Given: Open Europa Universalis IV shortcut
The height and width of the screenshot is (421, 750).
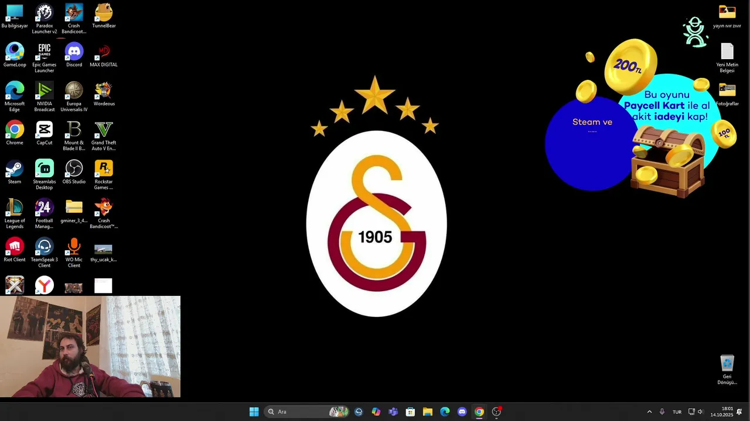Looking at the screenshot, I should [74, 97].
